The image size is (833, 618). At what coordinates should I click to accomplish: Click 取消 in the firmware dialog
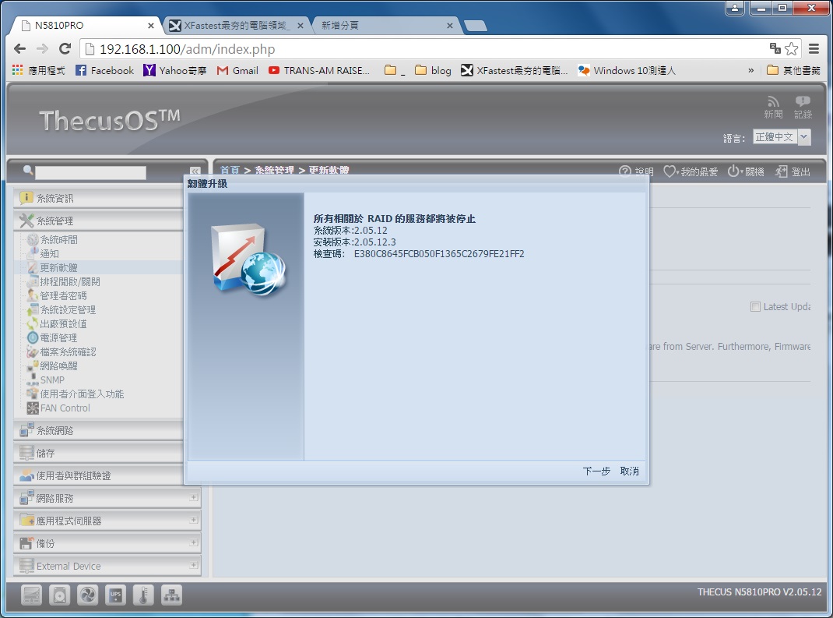click(630, 471)
